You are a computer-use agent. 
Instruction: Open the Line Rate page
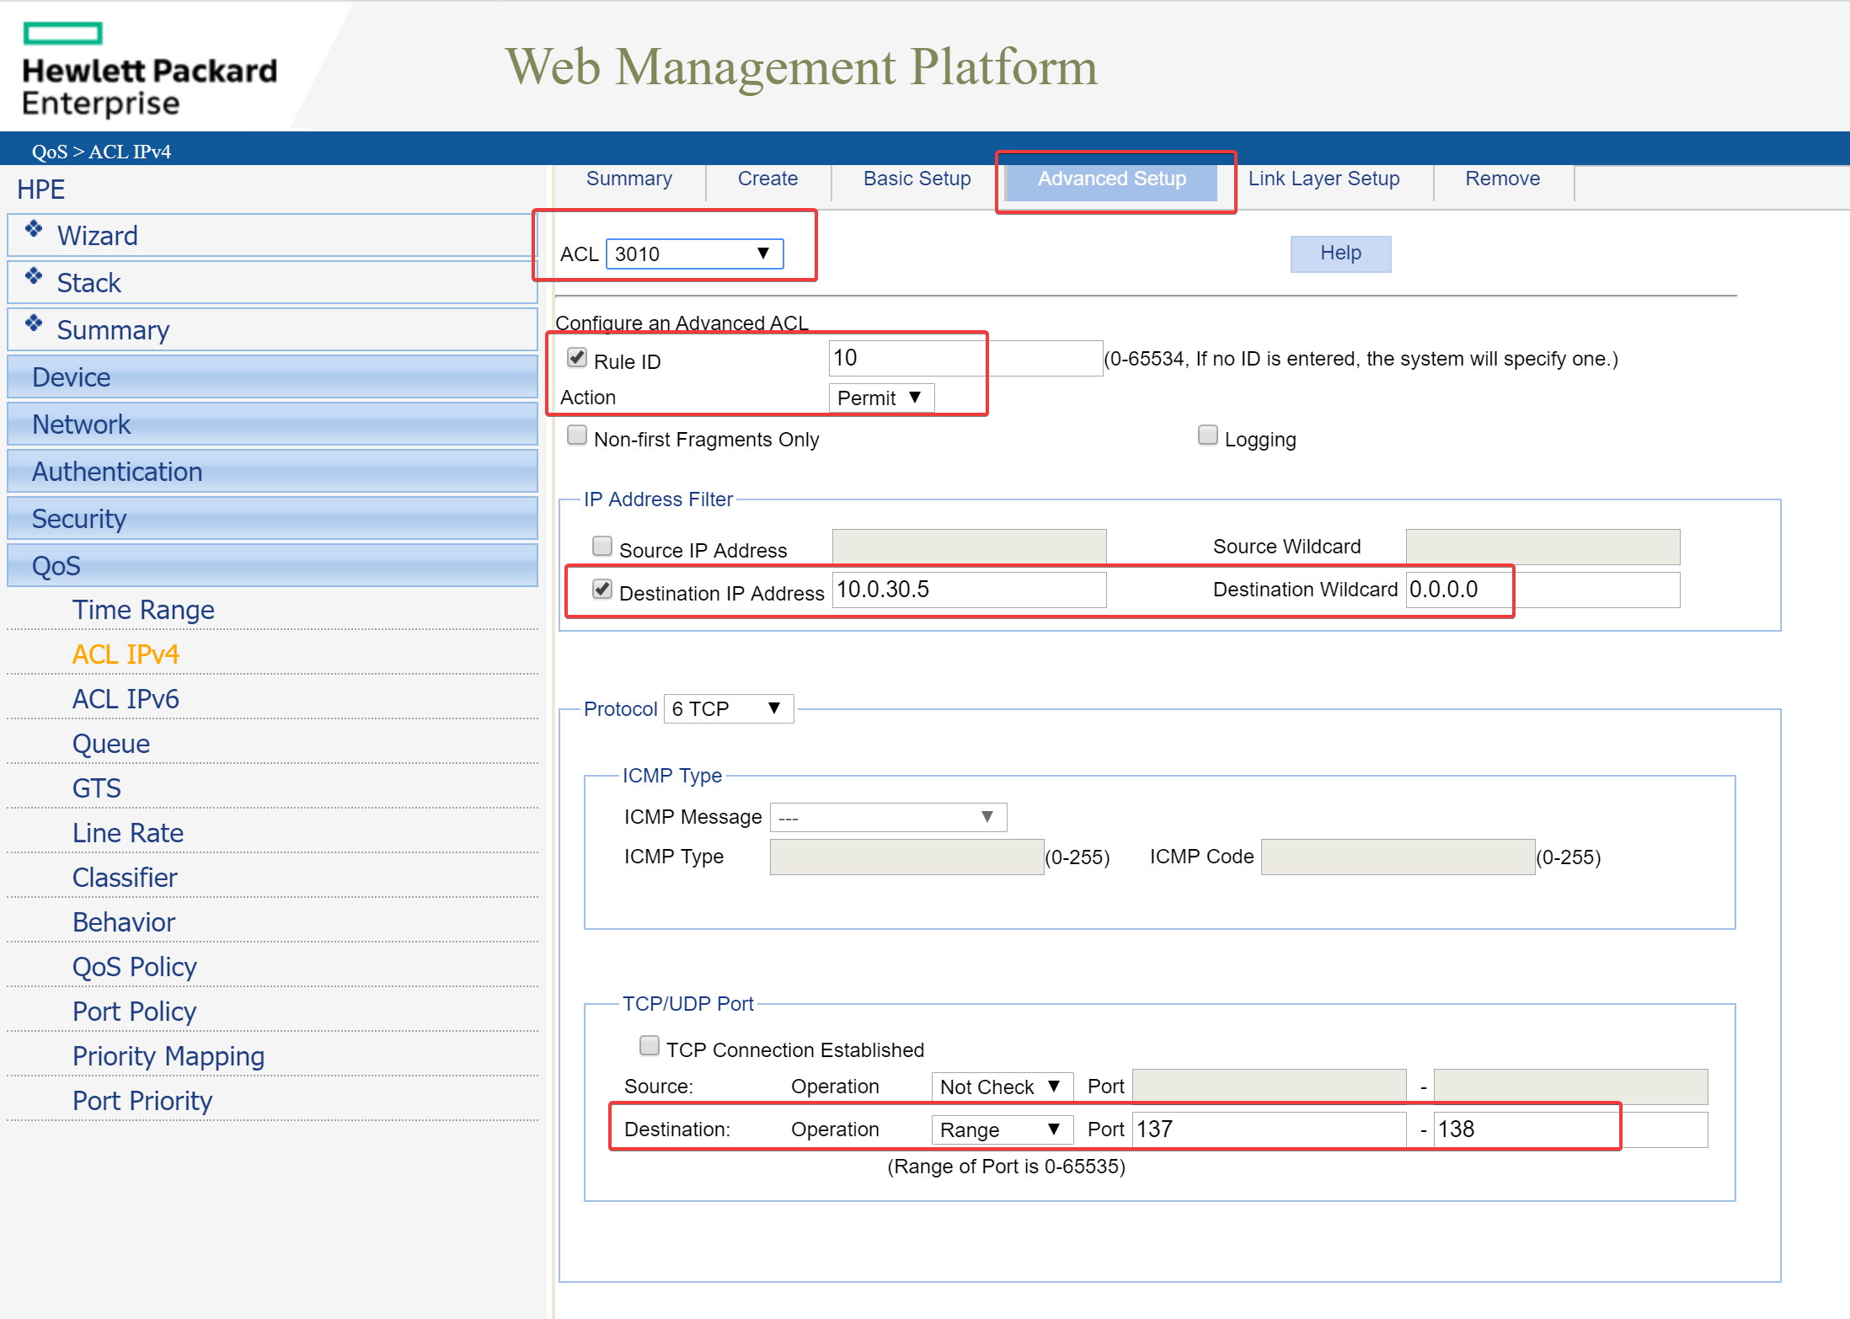click(128, 832)
